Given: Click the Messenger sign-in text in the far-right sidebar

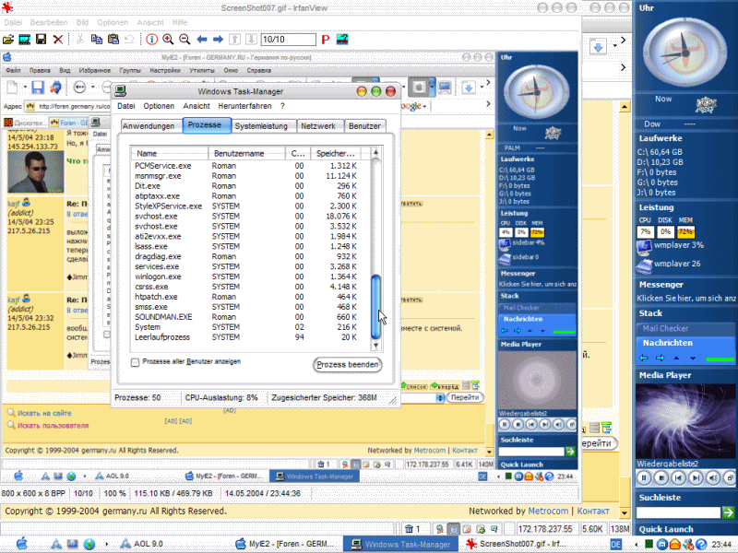Looking at the screenshot, I should coord(685,298).
